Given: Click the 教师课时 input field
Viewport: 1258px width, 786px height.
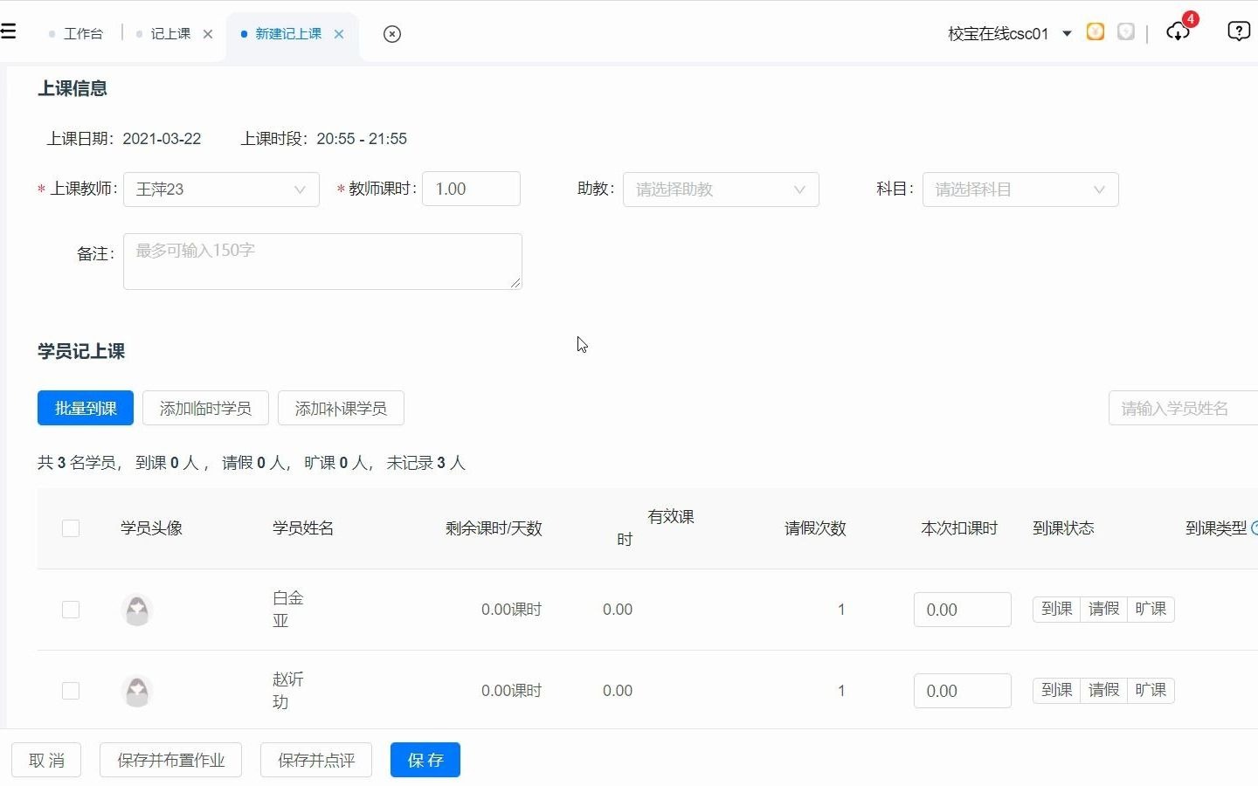Looking at the screenshot, I should click(472, 189).
